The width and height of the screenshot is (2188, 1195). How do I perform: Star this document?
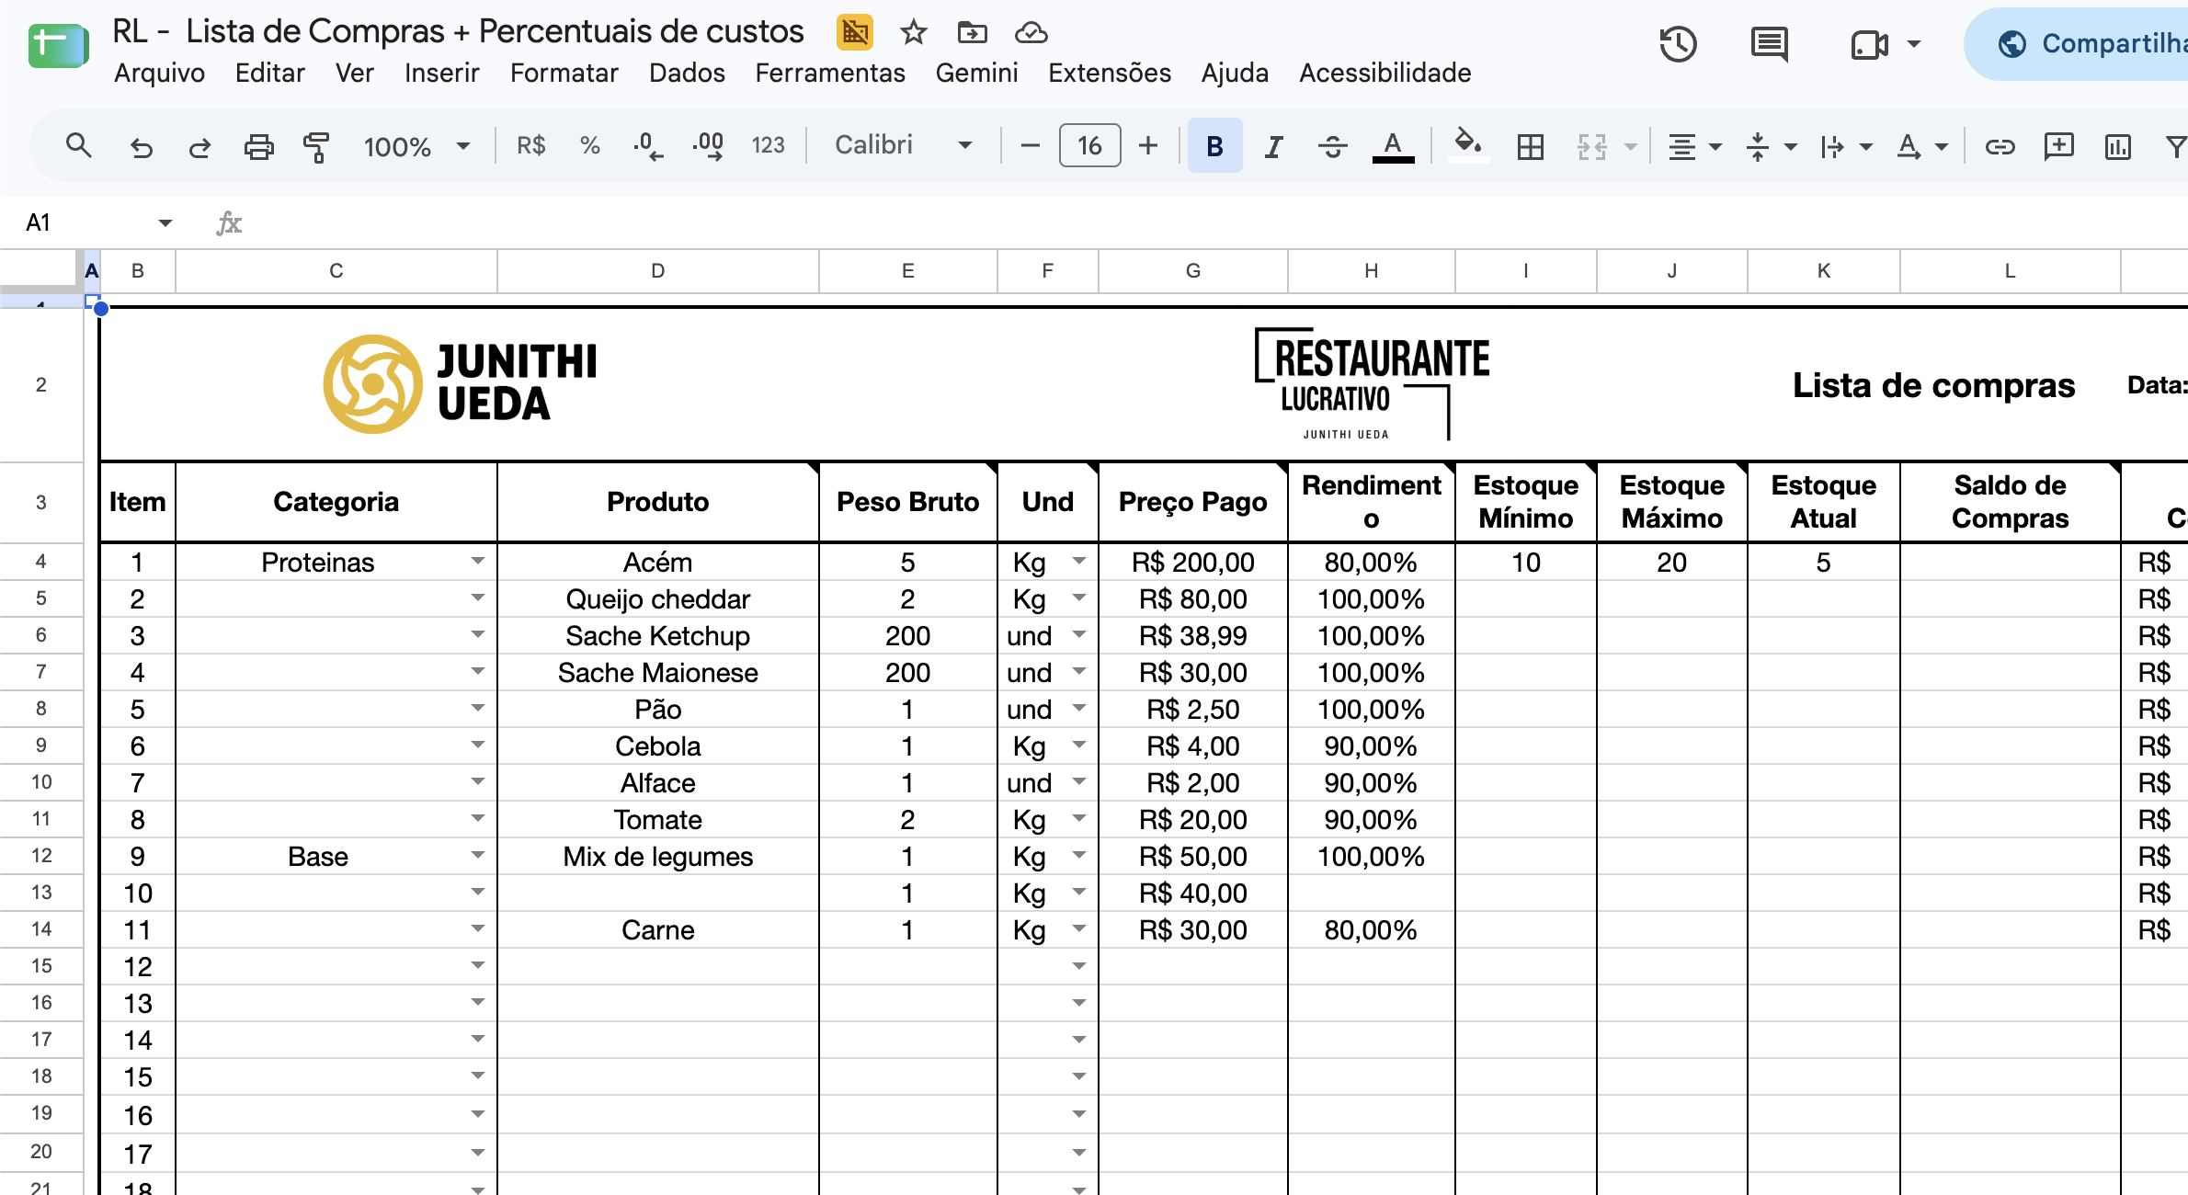coord(913,32)
